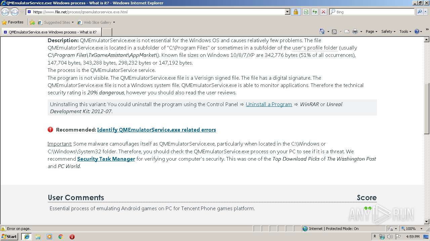The width and height of the screenshot is (430, 241).
Task: Click the Compatibility View icon
Action: pyautogui.click(x=306, y=12)
